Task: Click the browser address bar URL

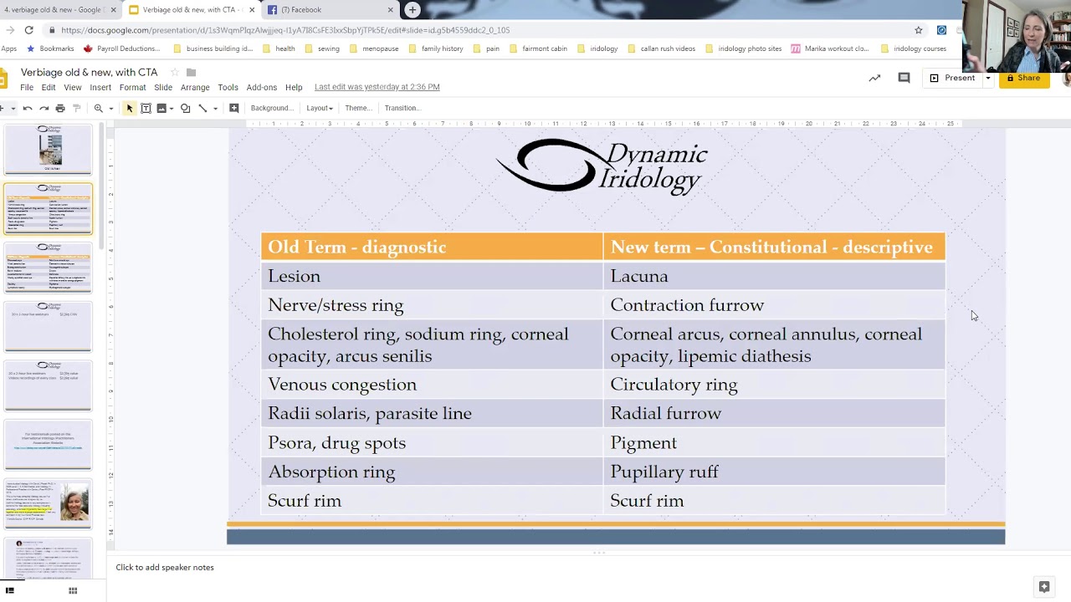Action: [x=284, y=30]
